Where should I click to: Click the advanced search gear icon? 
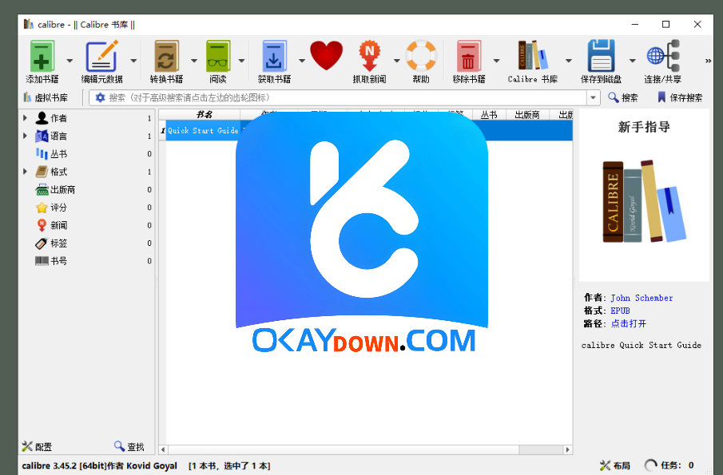[x=100, y=97]
